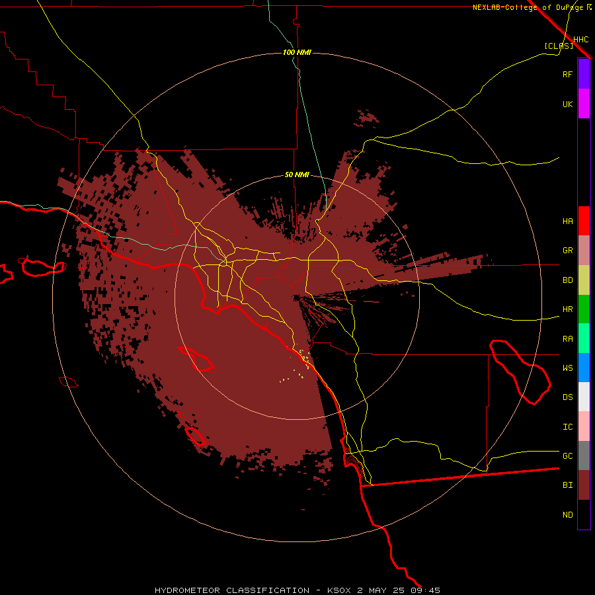Screen dimensions: 595x595
Task: Click the WS legend label
Action: coord(567,368)
